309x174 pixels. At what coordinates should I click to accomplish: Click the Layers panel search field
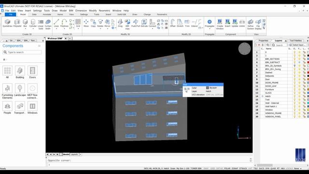[x=279, y=45]
